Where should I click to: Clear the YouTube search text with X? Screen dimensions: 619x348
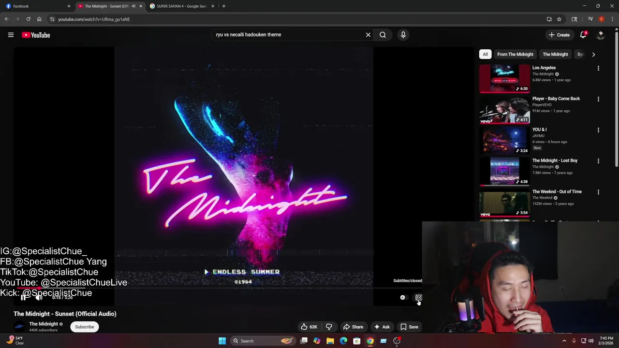[368, 35]
